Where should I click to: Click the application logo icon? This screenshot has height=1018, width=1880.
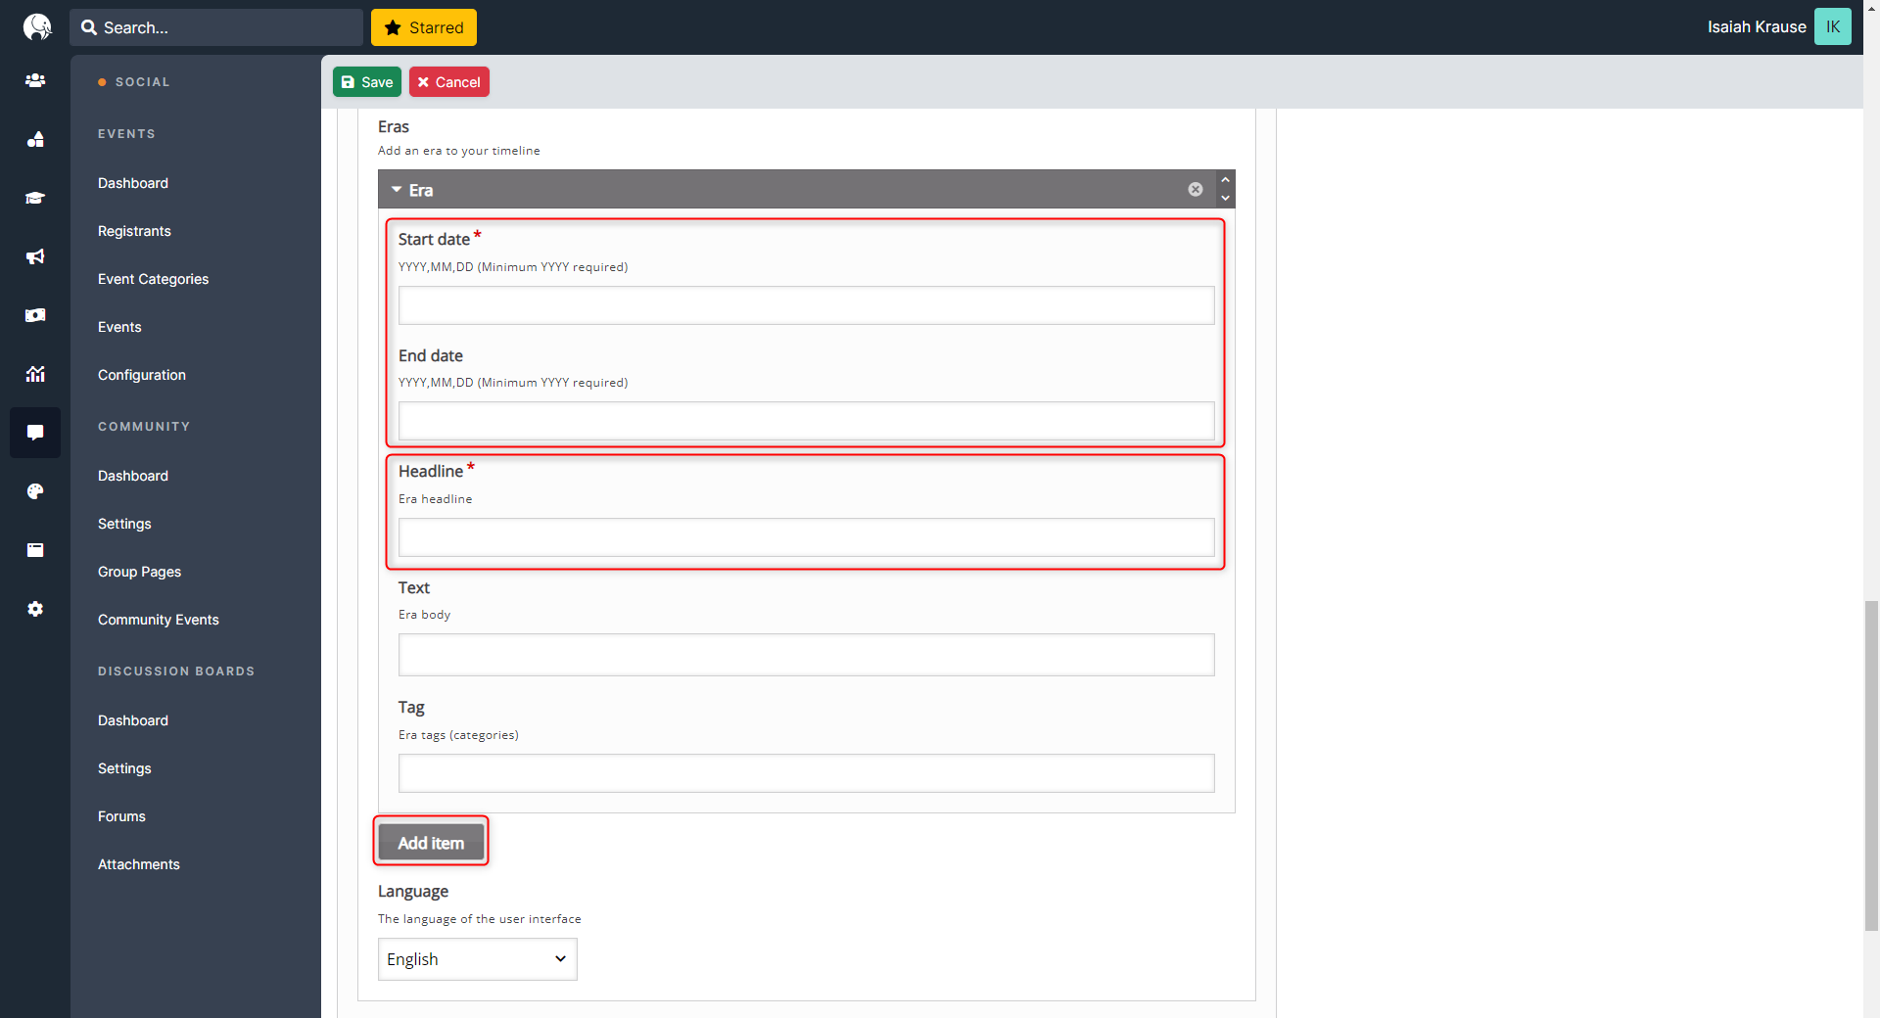pyautogui.click(x=36, y=26)
